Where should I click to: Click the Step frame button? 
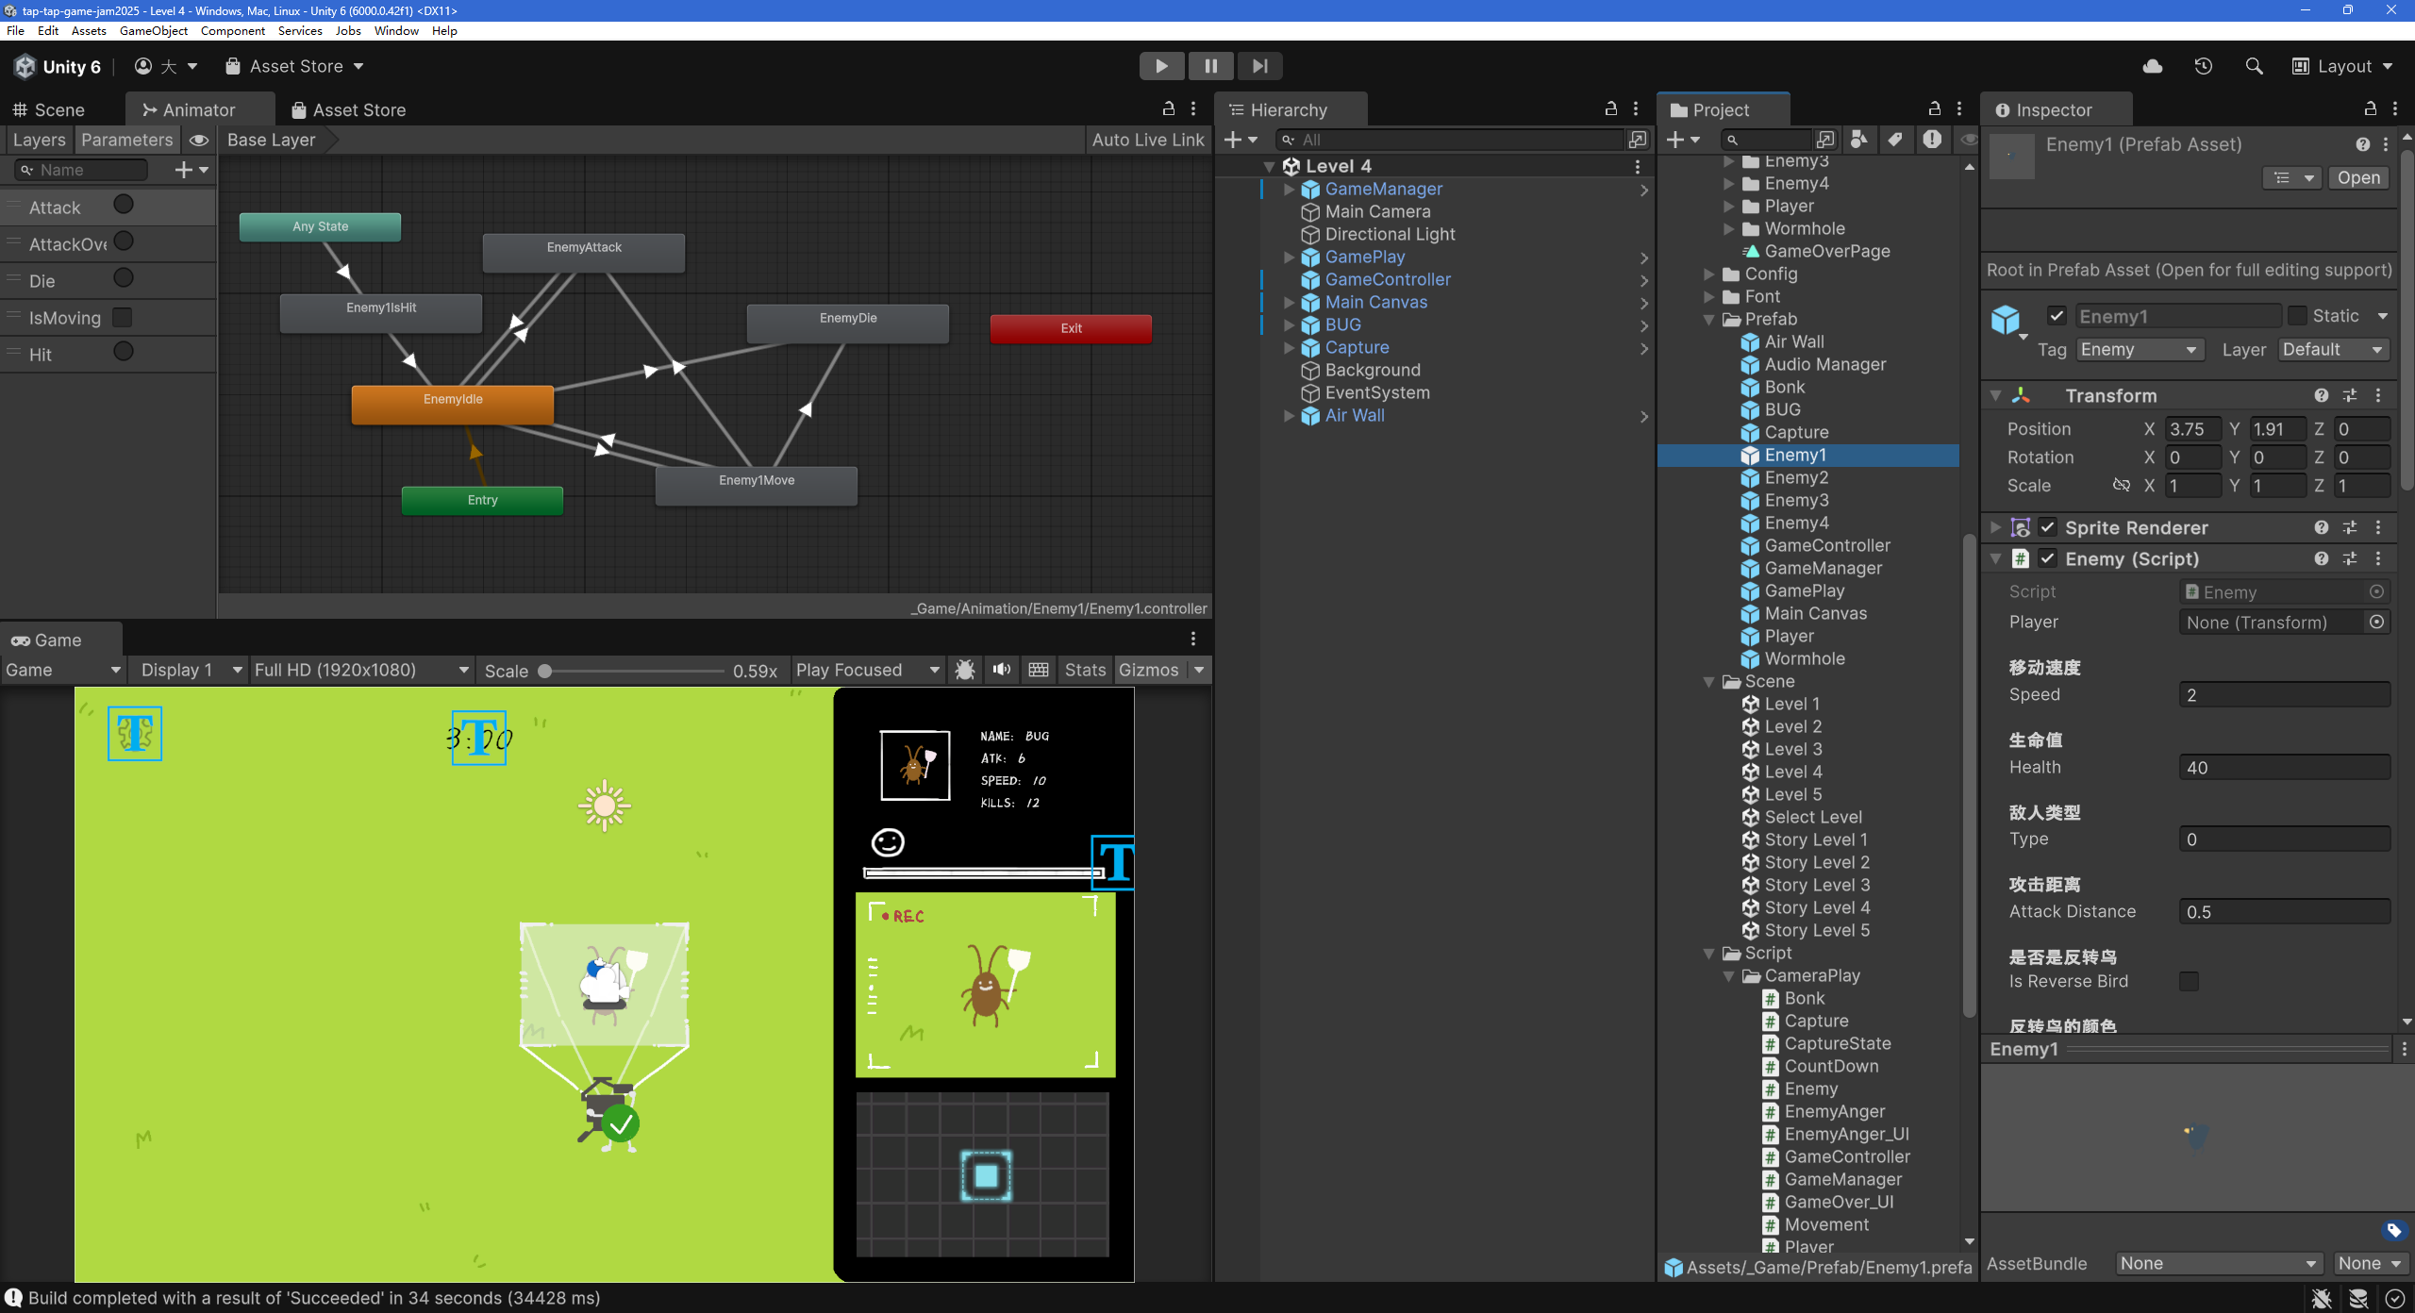point(1259,66)
